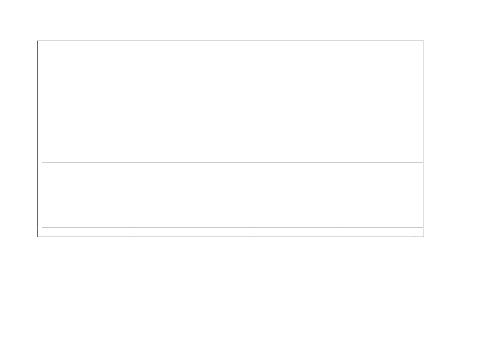Image resolution: width=484 pixels, height=342 pixels.
Task: Click the lower horizontal divider line
Action: pyautogui.click(x=230, y=227)
